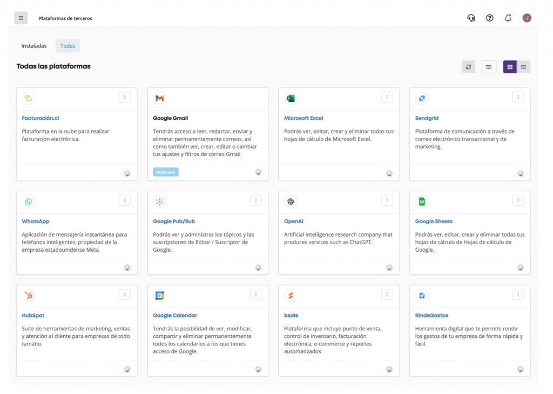Click the WhatsApp logo icon
553x394 pixels.
(x=29, y=202)
